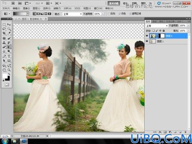Toggle the 反向 (Reverse) checkbox

pos(109,14)
